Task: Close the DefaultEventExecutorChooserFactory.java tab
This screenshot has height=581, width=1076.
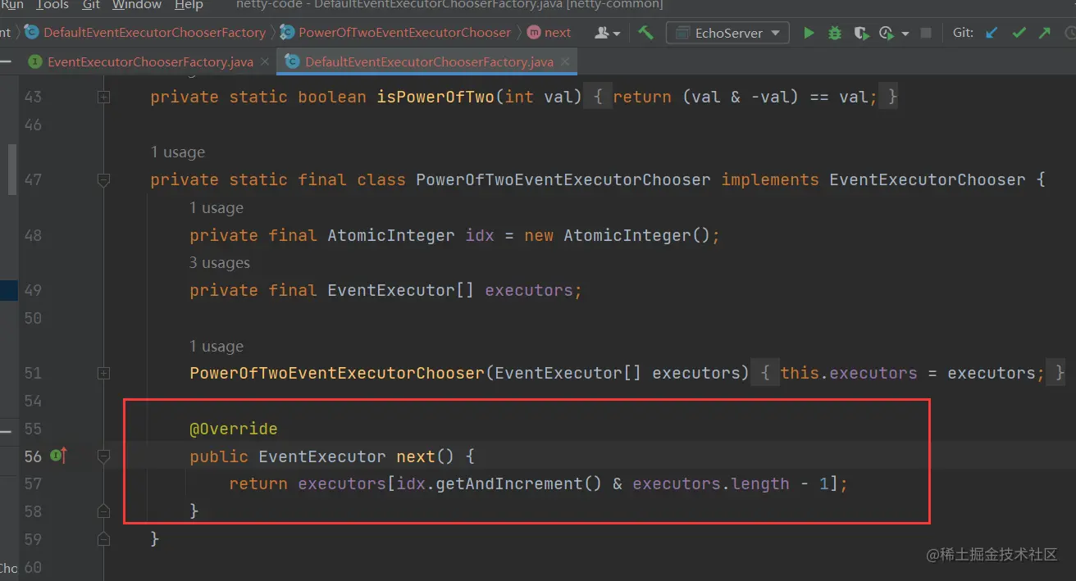Action: pos(563,61)
